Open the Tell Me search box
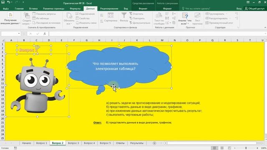267x150 pixels. 196,8
